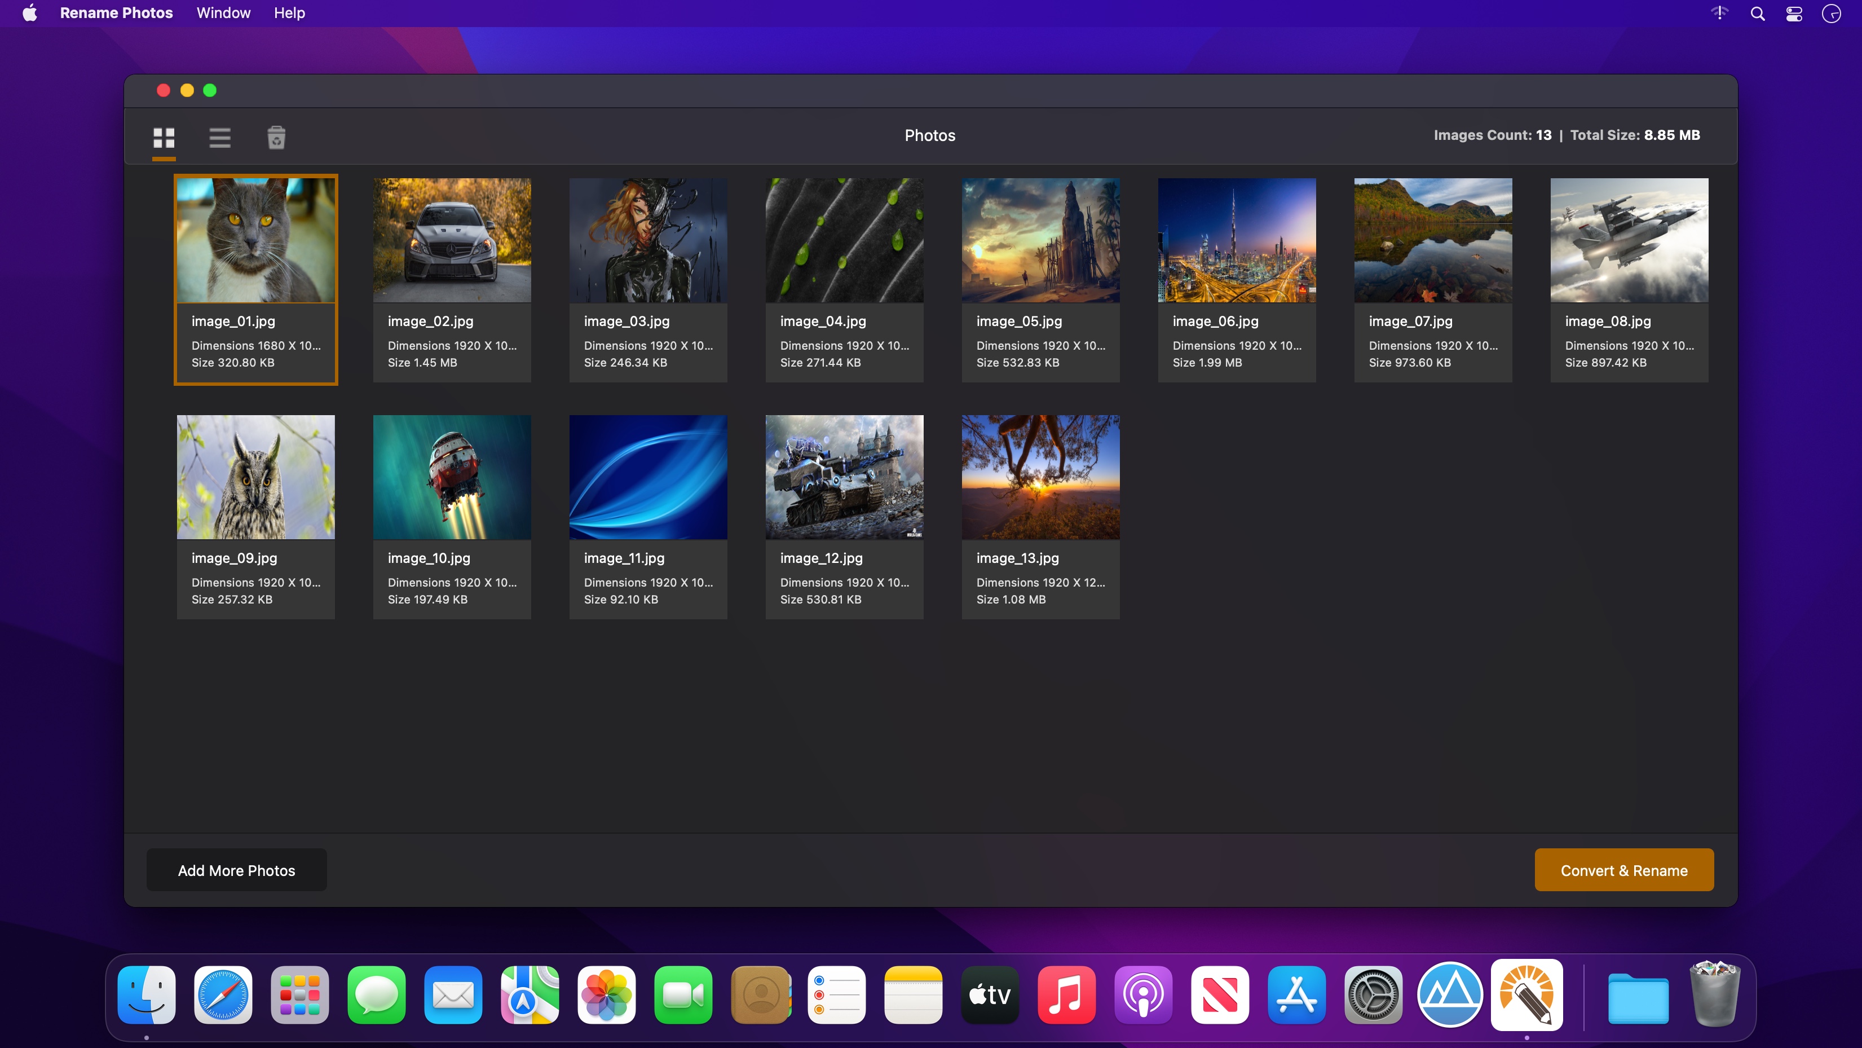This screenshot has width=1862, height=1048.
Task: Open the Window menu
Action: pyautogui.click(x=223, y=13)
